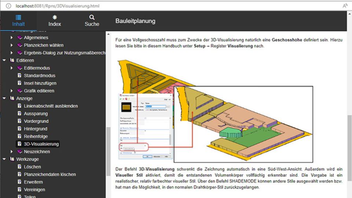This screenshot has width=352, height=198.
Task: Expand the Editiermodus node
Action: click(x=11, y=68)
